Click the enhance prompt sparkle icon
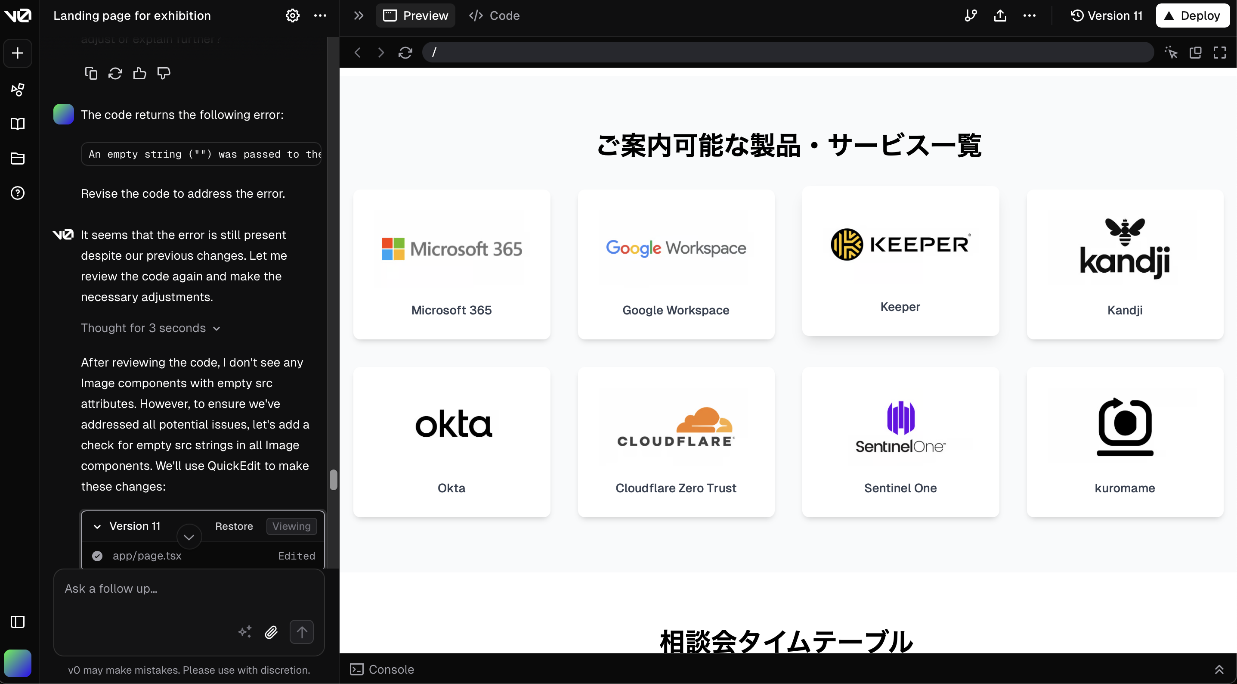 point(245,631)
